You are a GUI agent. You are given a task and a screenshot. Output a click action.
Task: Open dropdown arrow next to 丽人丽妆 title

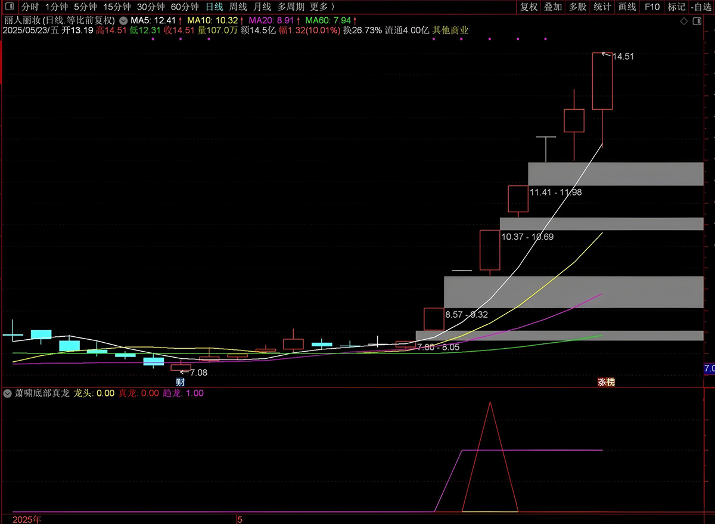[123, 20]
